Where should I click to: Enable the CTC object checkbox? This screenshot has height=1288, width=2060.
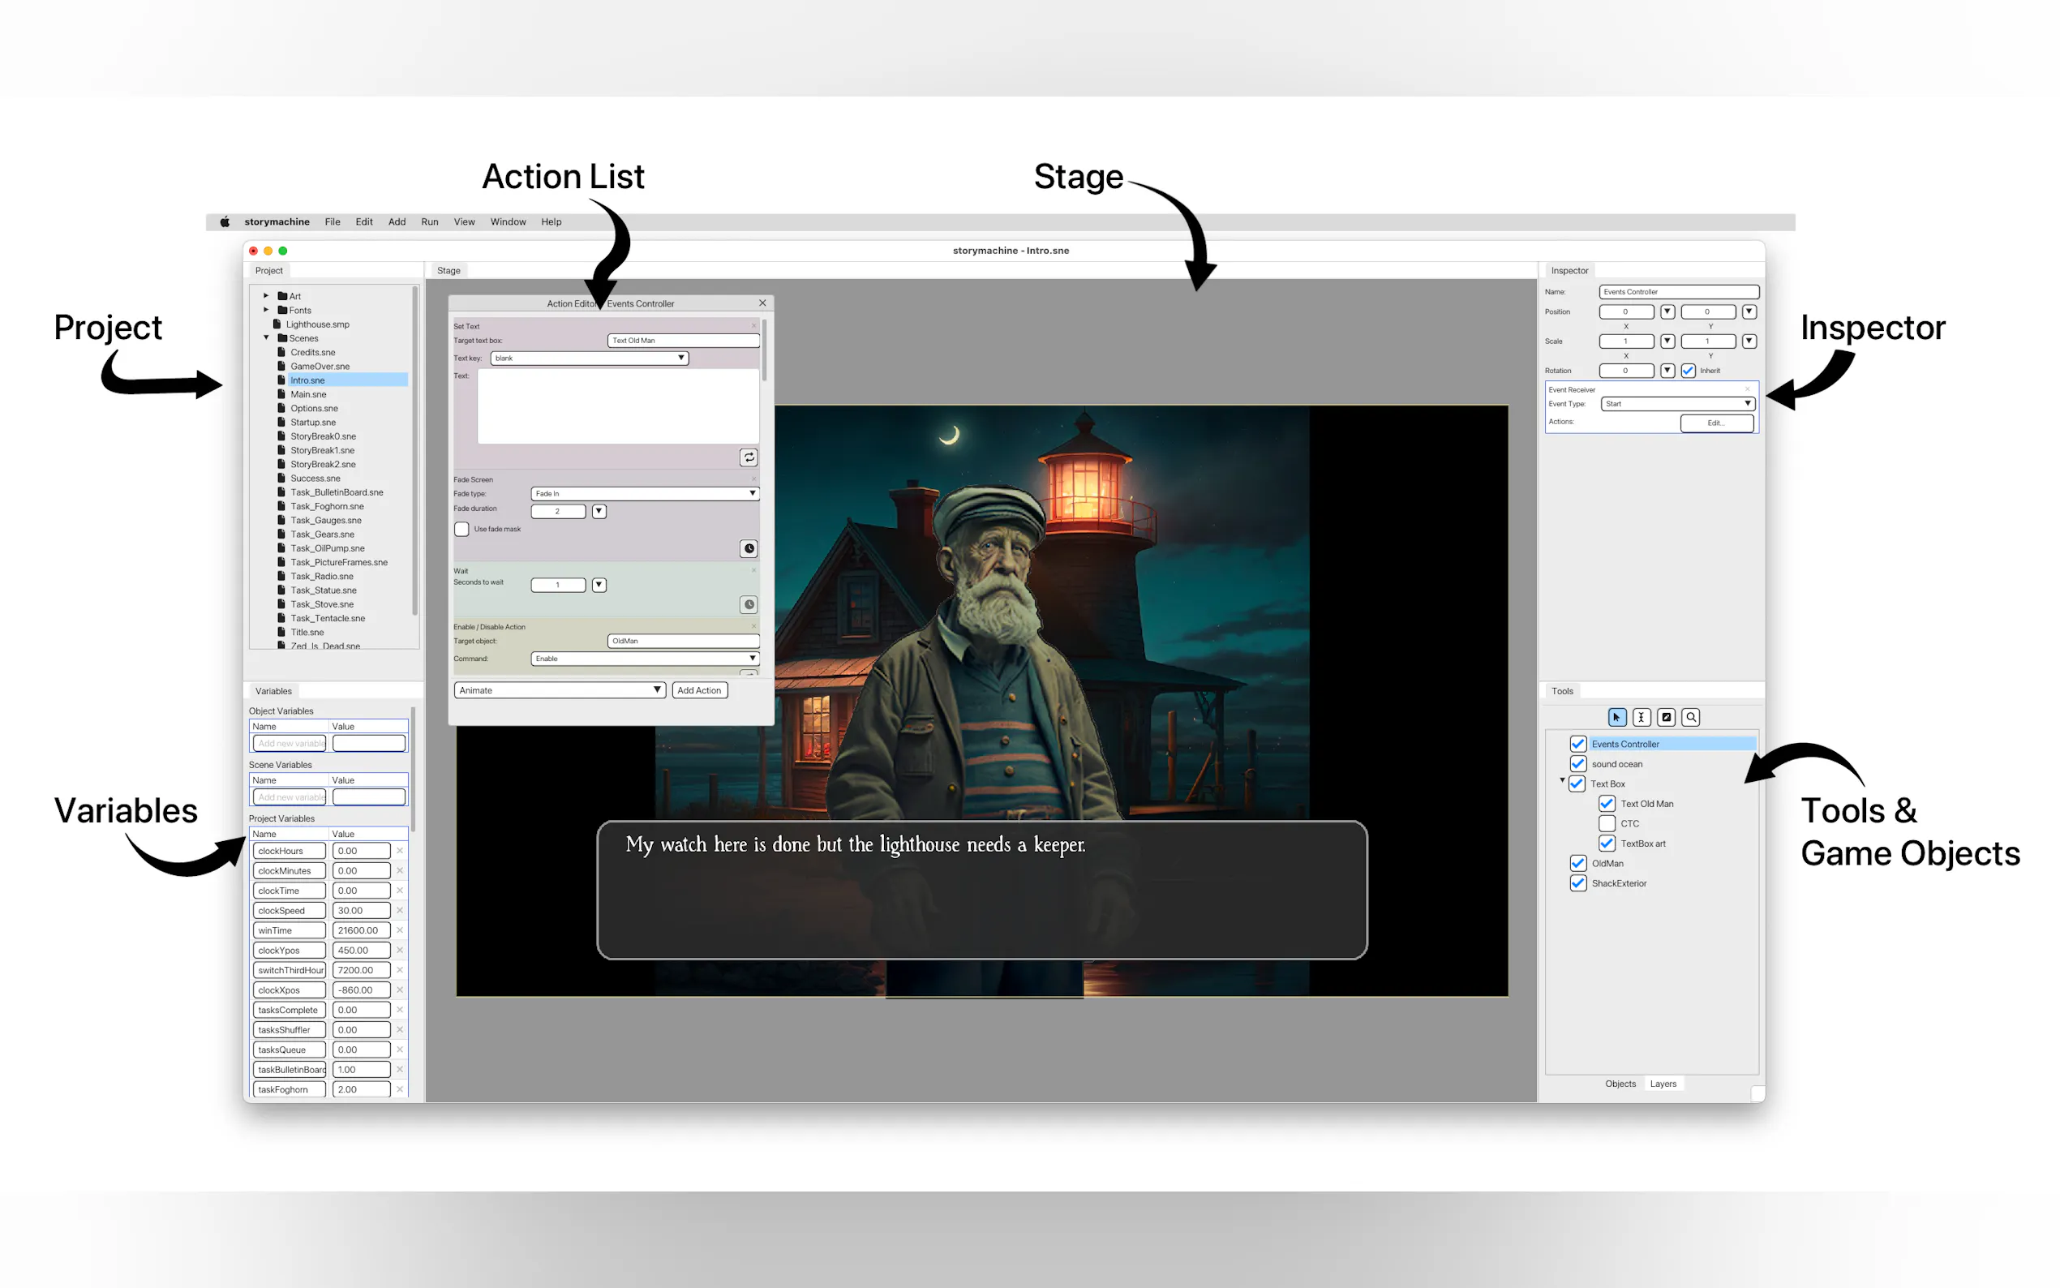click(1607, 824)
